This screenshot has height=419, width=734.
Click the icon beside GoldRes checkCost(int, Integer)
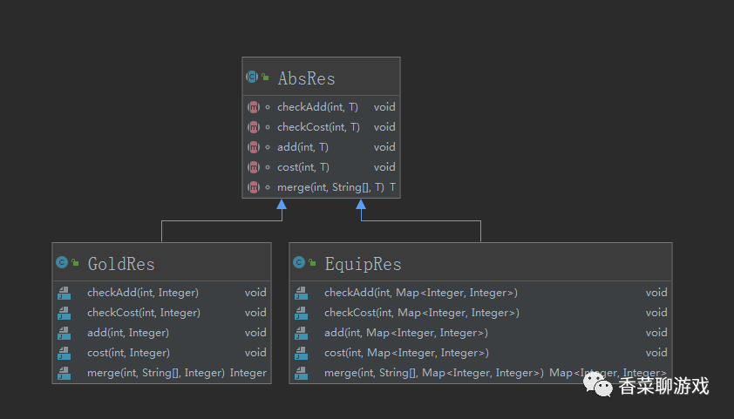click(x=65, y=313)
